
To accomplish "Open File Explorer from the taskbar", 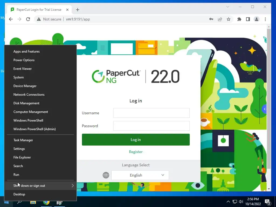I will coord(33,202).
